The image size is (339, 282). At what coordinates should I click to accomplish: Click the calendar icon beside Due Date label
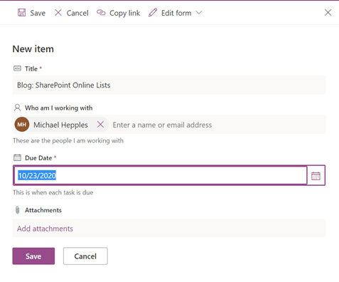(x=17, y=157)
